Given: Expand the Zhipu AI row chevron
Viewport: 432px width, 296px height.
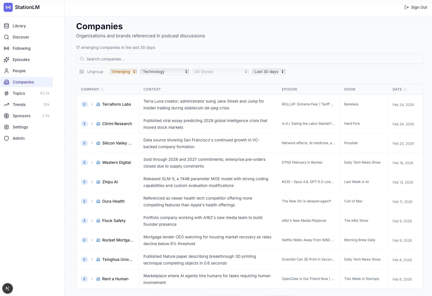Looking at the screenshot, I should pyautogui.click(x=92, y=182).
